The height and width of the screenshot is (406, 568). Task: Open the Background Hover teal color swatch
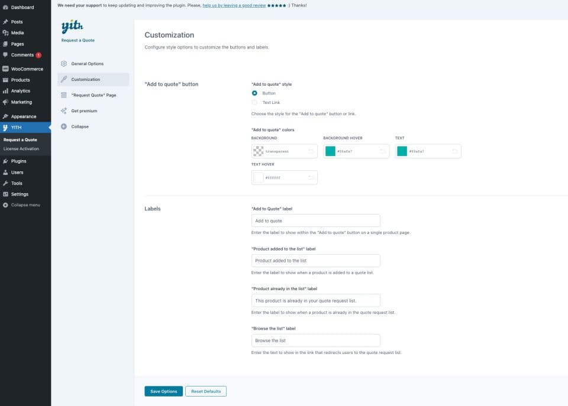330,151
